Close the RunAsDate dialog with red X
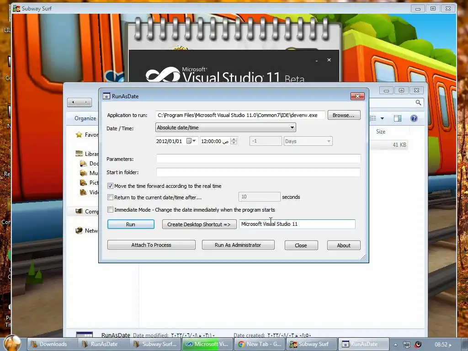468x351 pixels. click(357, 96)
